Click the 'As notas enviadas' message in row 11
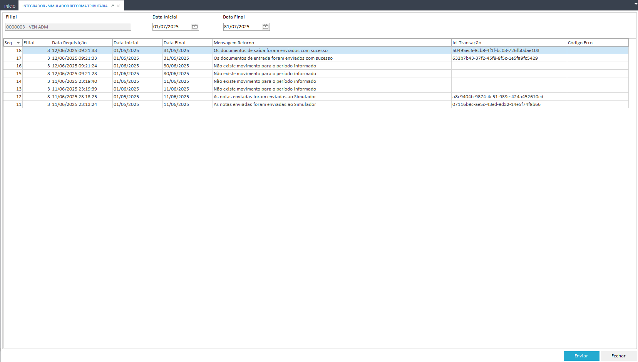638x362 pixels. pyautogui.click(x=265, y=104)
